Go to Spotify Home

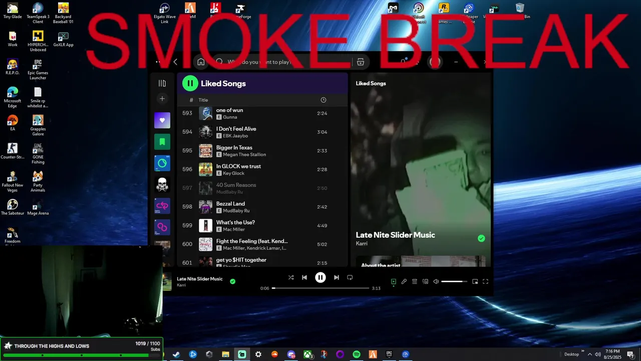[x=201, y=62]
